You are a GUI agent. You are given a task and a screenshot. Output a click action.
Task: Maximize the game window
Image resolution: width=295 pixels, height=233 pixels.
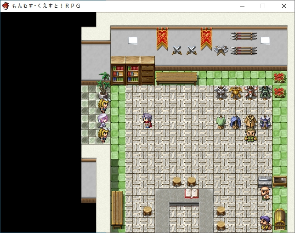tap(263, 6)
